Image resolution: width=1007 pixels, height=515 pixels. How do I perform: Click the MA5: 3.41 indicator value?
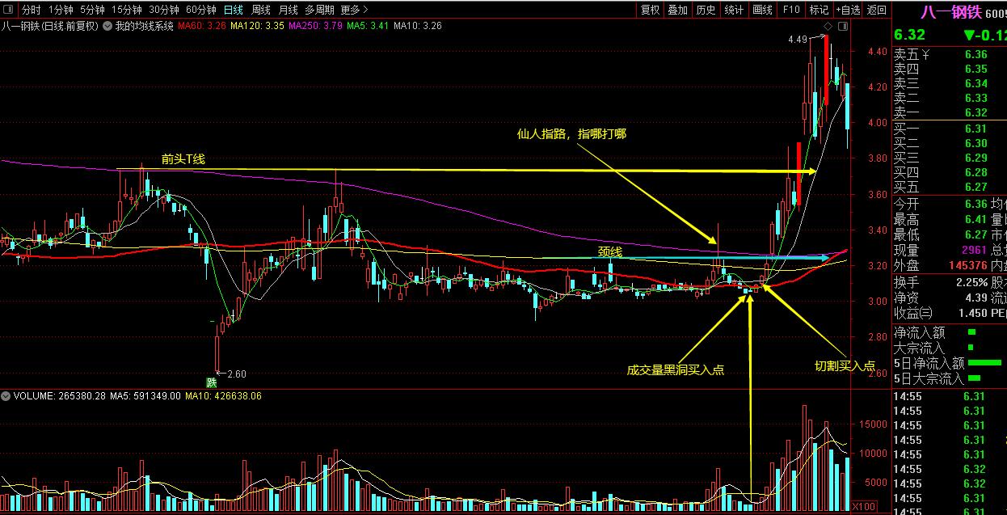point(368,26)
